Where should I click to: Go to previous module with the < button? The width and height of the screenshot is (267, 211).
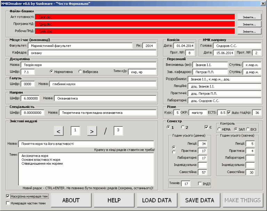(x=58, y=131)
